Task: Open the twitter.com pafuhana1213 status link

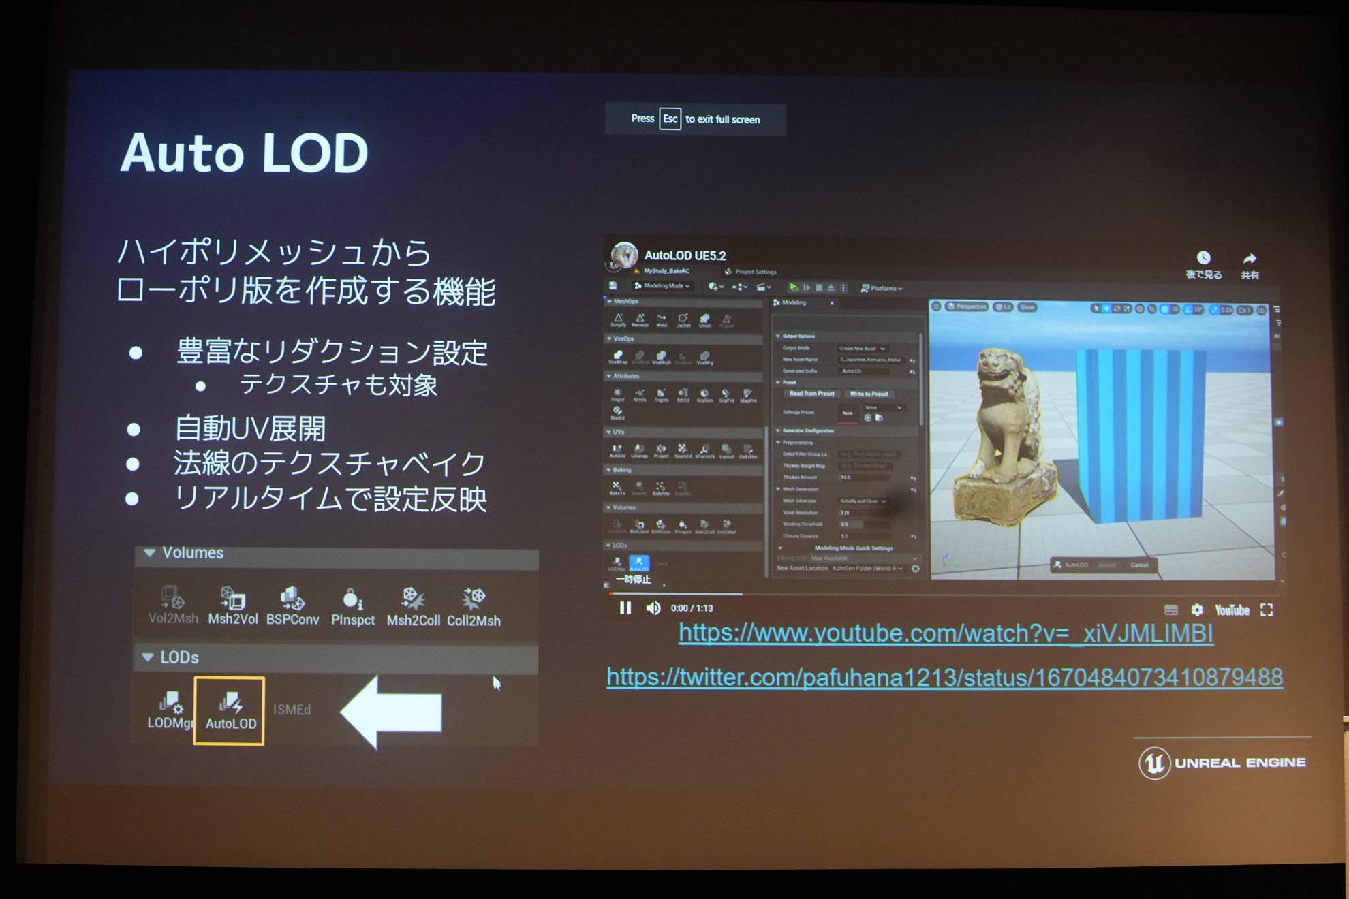Action: tap(944, 677)
